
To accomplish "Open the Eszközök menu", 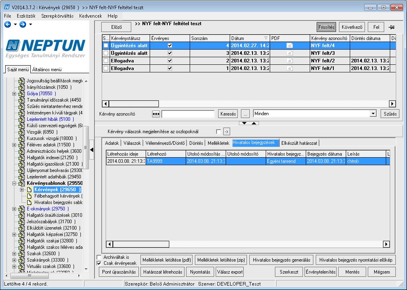I will 26,16.
